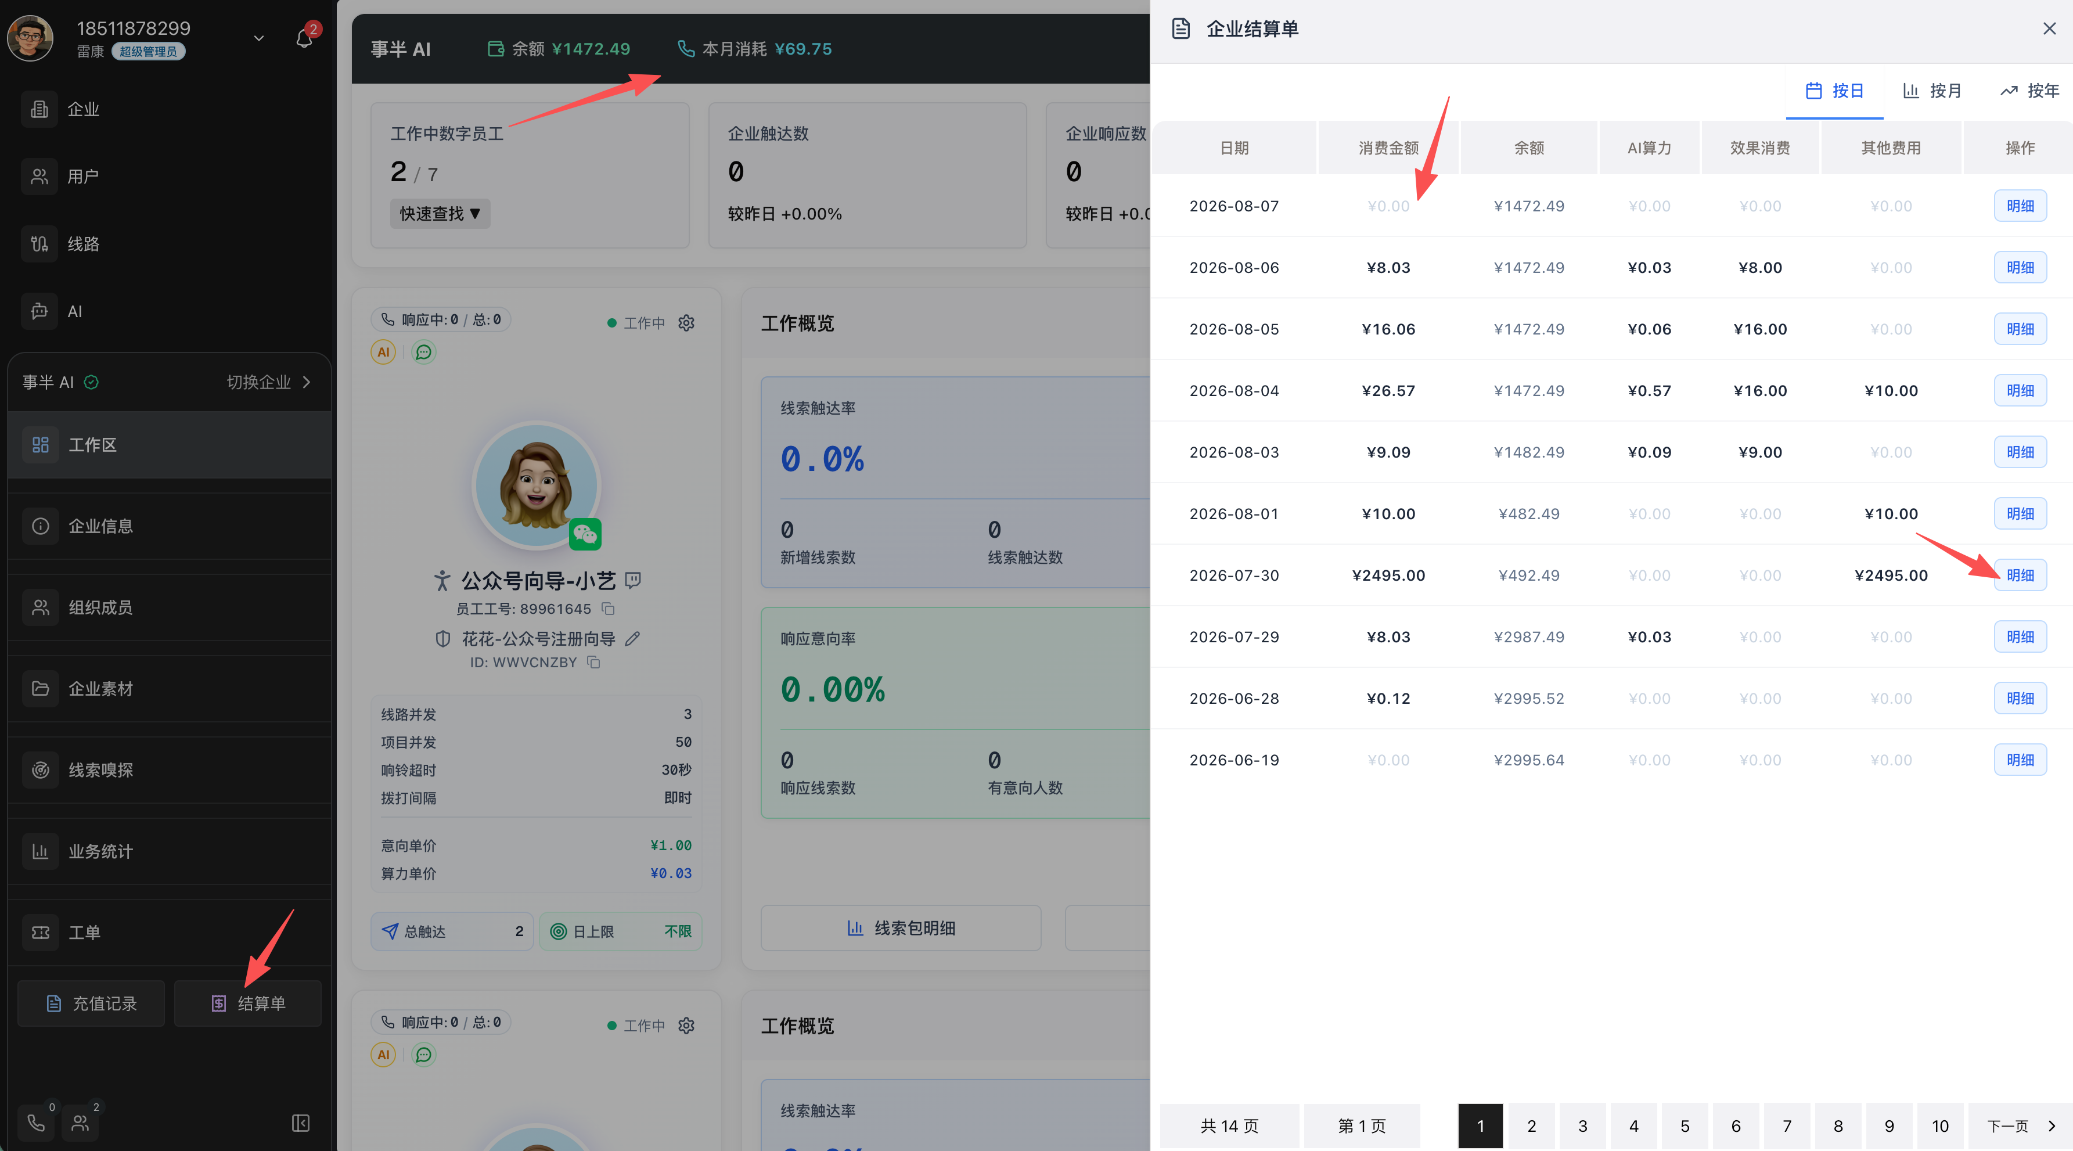Switch to the 按月 tab
Viewport: 2073px width, 1151px height.
coord(1932,91)
